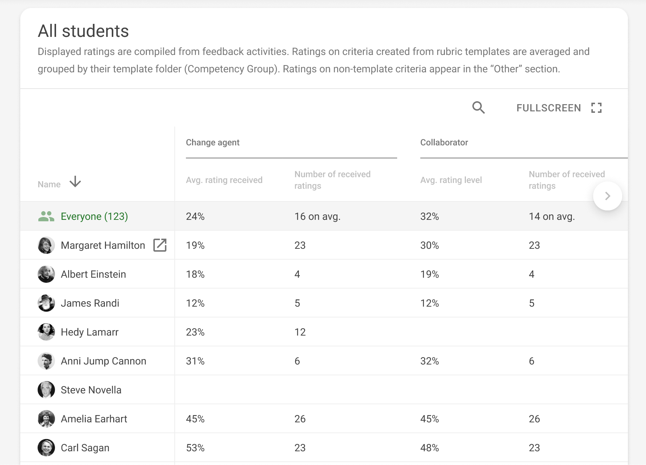Screen dimensions: 646x465
Task: Open Anni Jump Cannon's name
Action: (x=103, y=361)
